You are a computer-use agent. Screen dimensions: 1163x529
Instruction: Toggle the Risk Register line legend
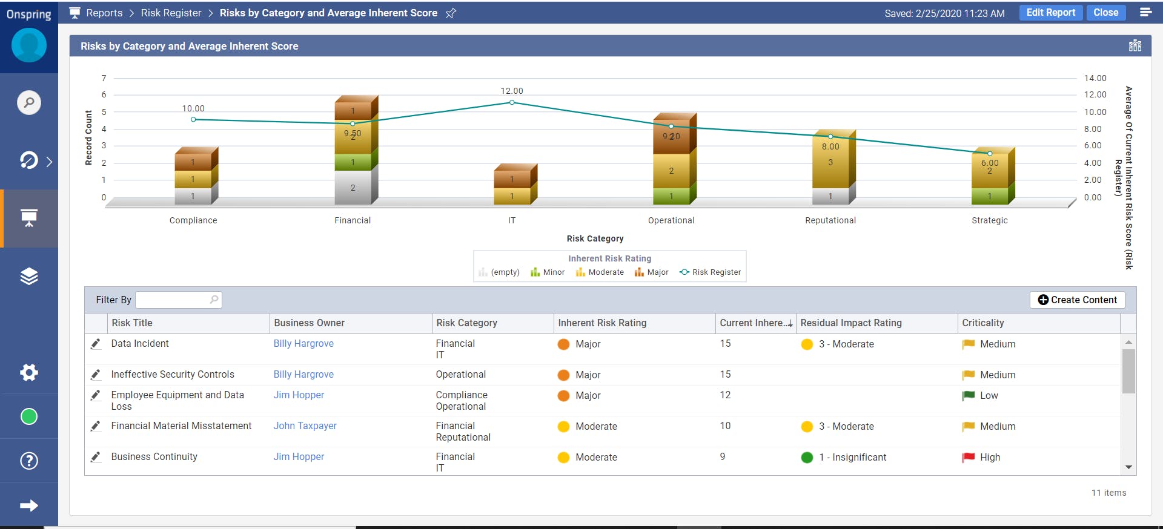pyautogui.click(x=710, y=272)
